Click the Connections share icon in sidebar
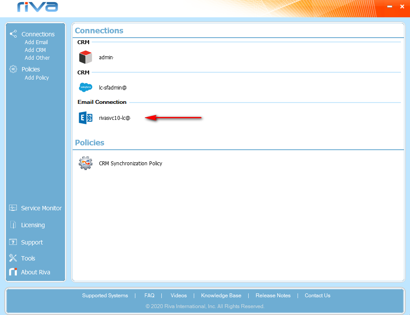Viewport: 410px width, 315px height. click(13, 34)
